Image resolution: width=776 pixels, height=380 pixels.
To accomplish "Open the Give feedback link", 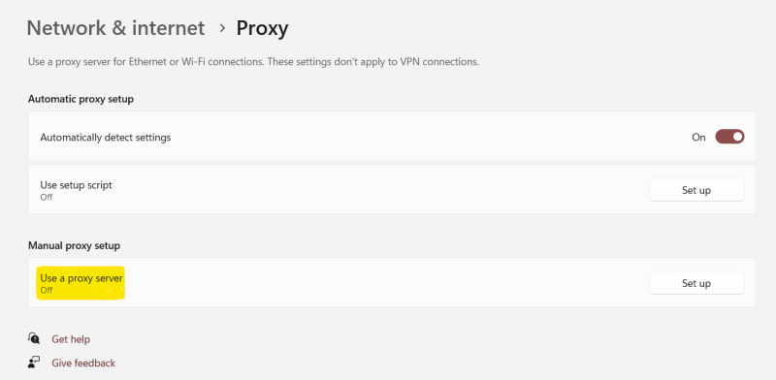I will tap(83, 364).
